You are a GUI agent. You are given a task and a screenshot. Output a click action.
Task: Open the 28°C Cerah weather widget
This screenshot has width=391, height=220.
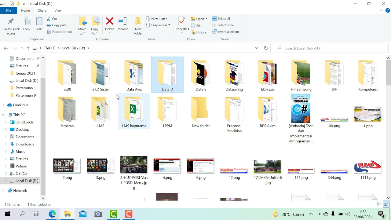pos(288,214)
